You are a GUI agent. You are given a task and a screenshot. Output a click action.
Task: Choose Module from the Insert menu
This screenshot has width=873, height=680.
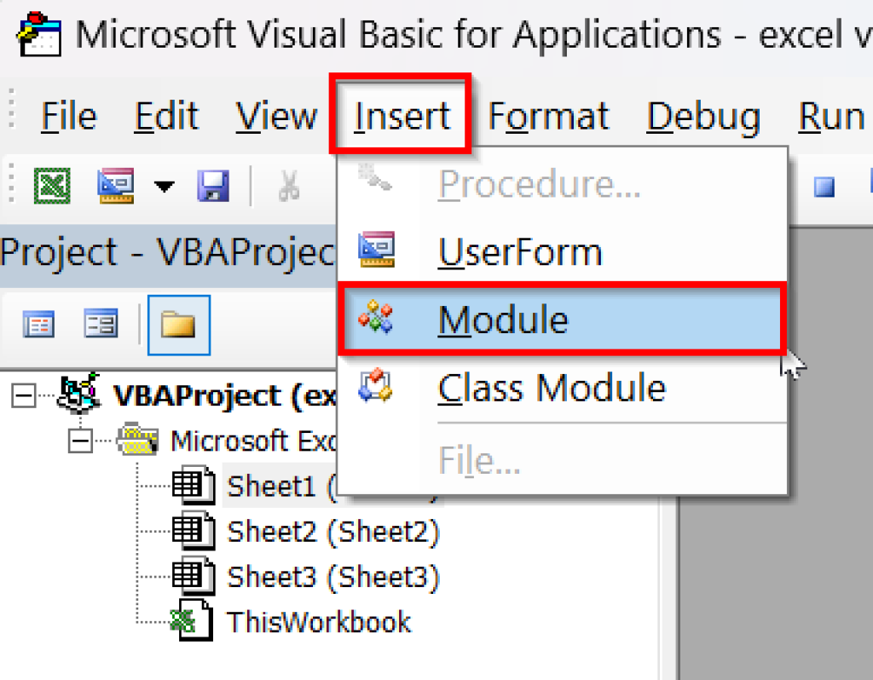[x=503, y=320]
